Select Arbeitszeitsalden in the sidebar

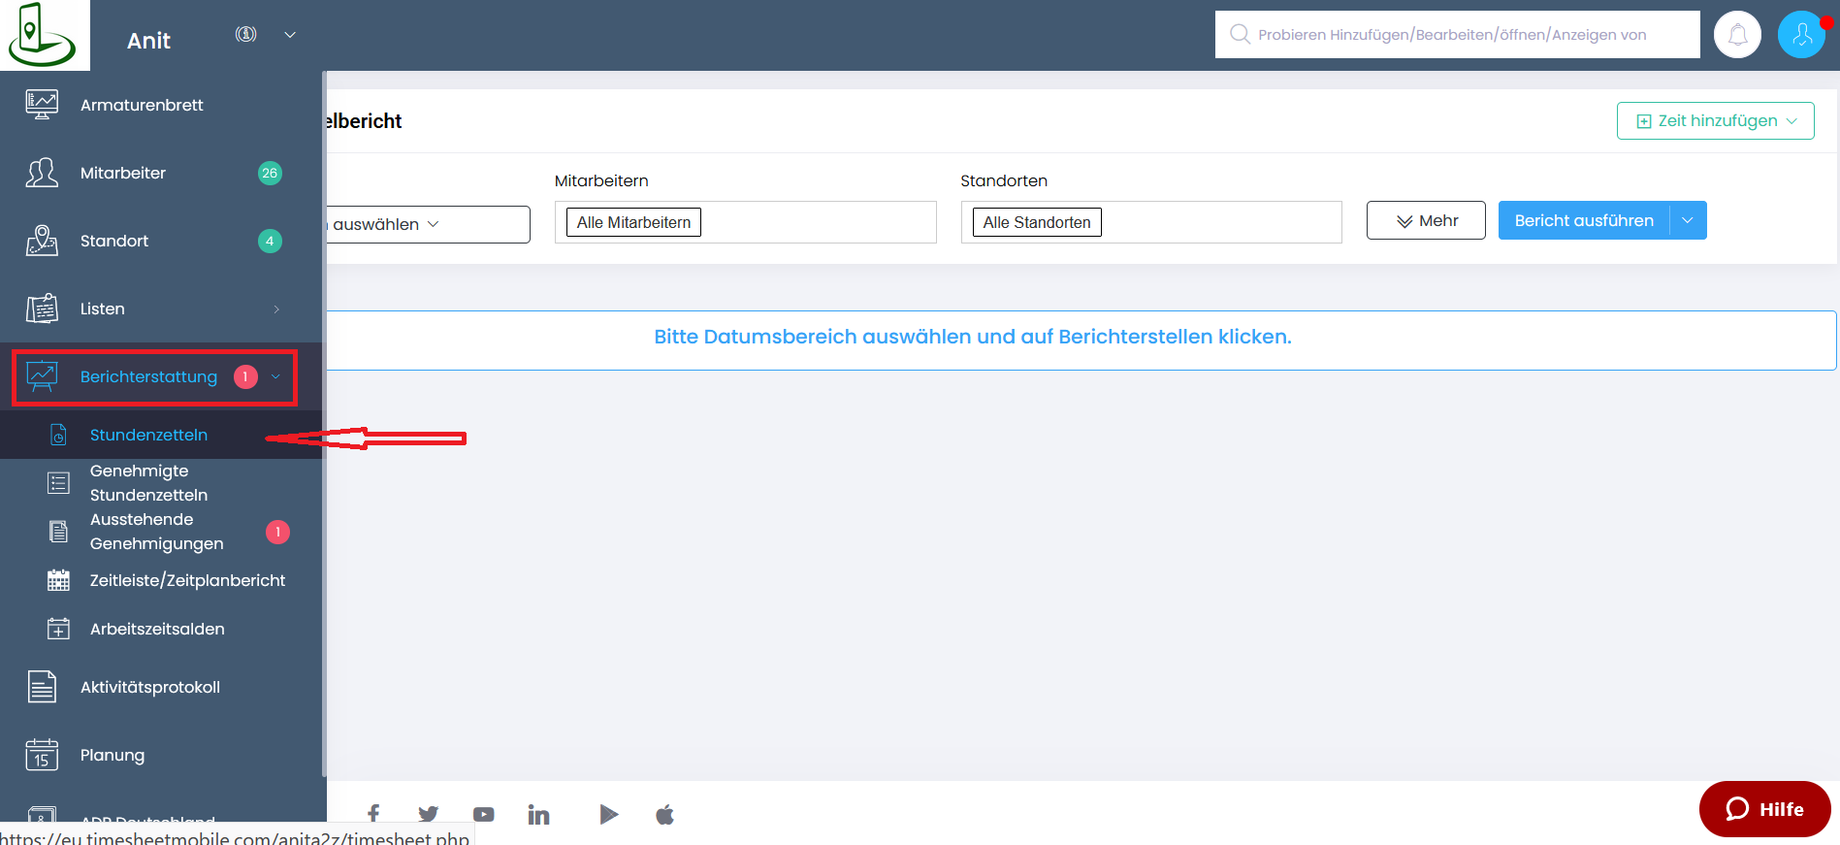[x=157, y=629]
